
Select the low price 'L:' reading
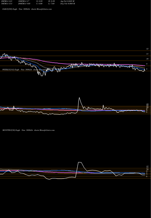[x=52, y=4]
